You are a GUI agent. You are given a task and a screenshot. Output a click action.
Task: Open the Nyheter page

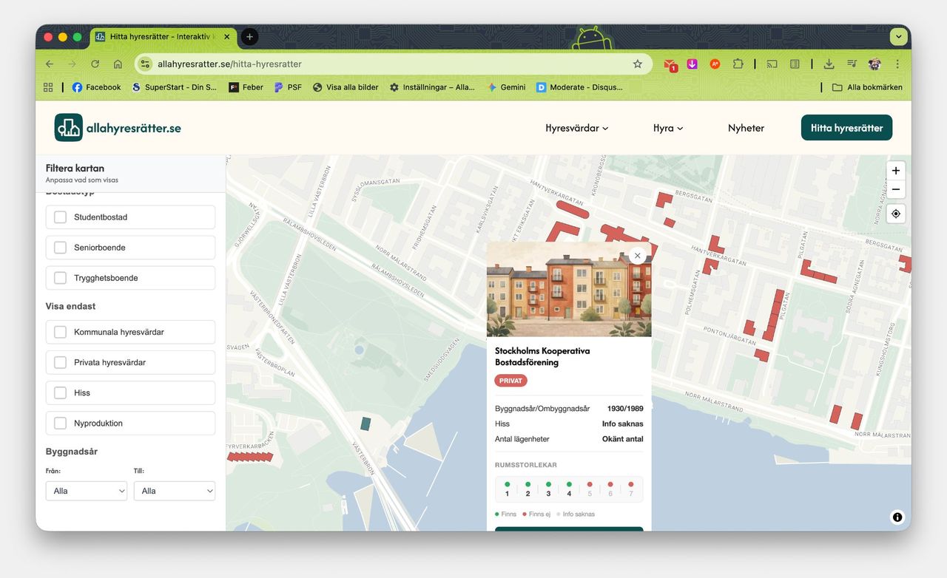point(746,128)
